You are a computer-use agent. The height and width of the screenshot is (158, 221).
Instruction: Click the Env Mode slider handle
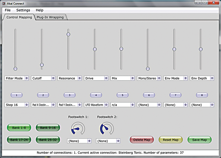click(174, 49)
